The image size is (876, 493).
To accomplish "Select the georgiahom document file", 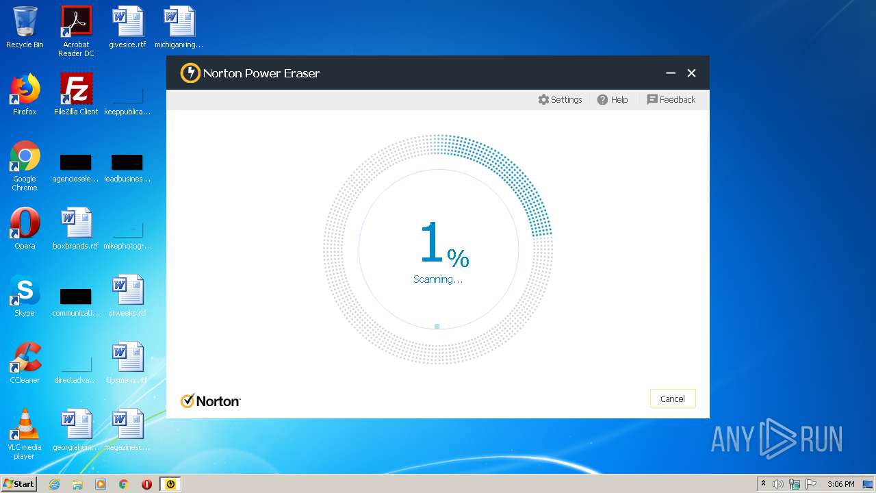I will 76,430.
